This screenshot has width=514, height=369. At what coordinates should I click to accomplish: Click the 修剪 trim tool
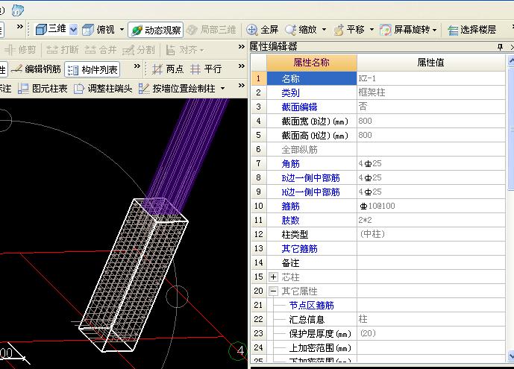[20, 50]
